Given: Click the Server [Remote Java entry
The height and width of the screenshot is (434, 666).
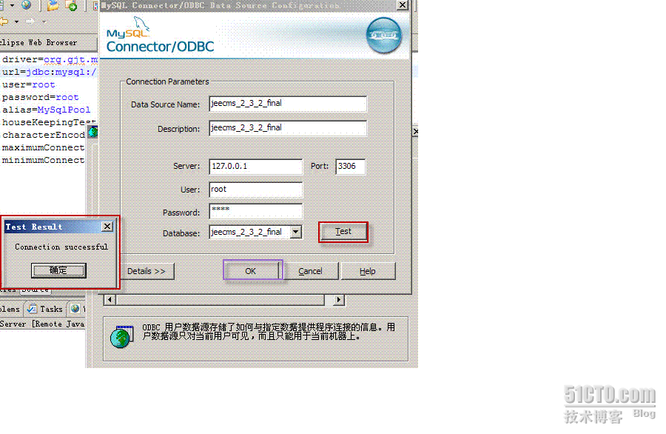Looking at the screenshot, I should point(42,324).
